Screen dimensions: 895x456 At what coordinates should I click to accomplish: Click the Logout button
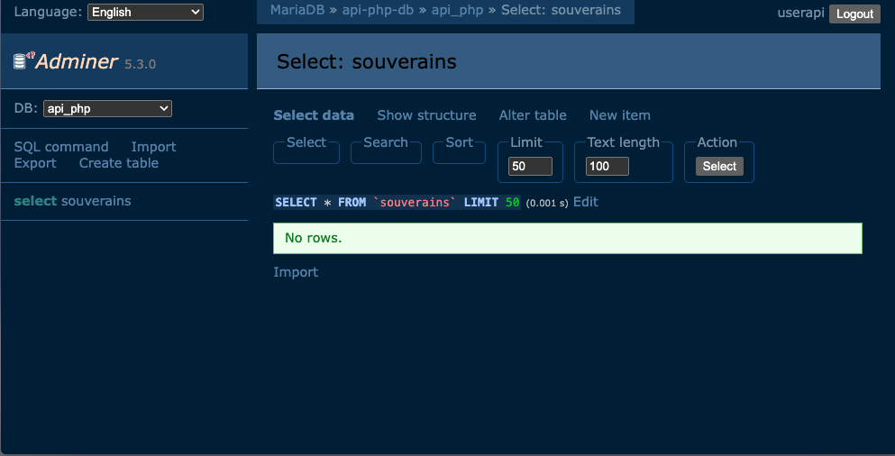click(854, 14)
